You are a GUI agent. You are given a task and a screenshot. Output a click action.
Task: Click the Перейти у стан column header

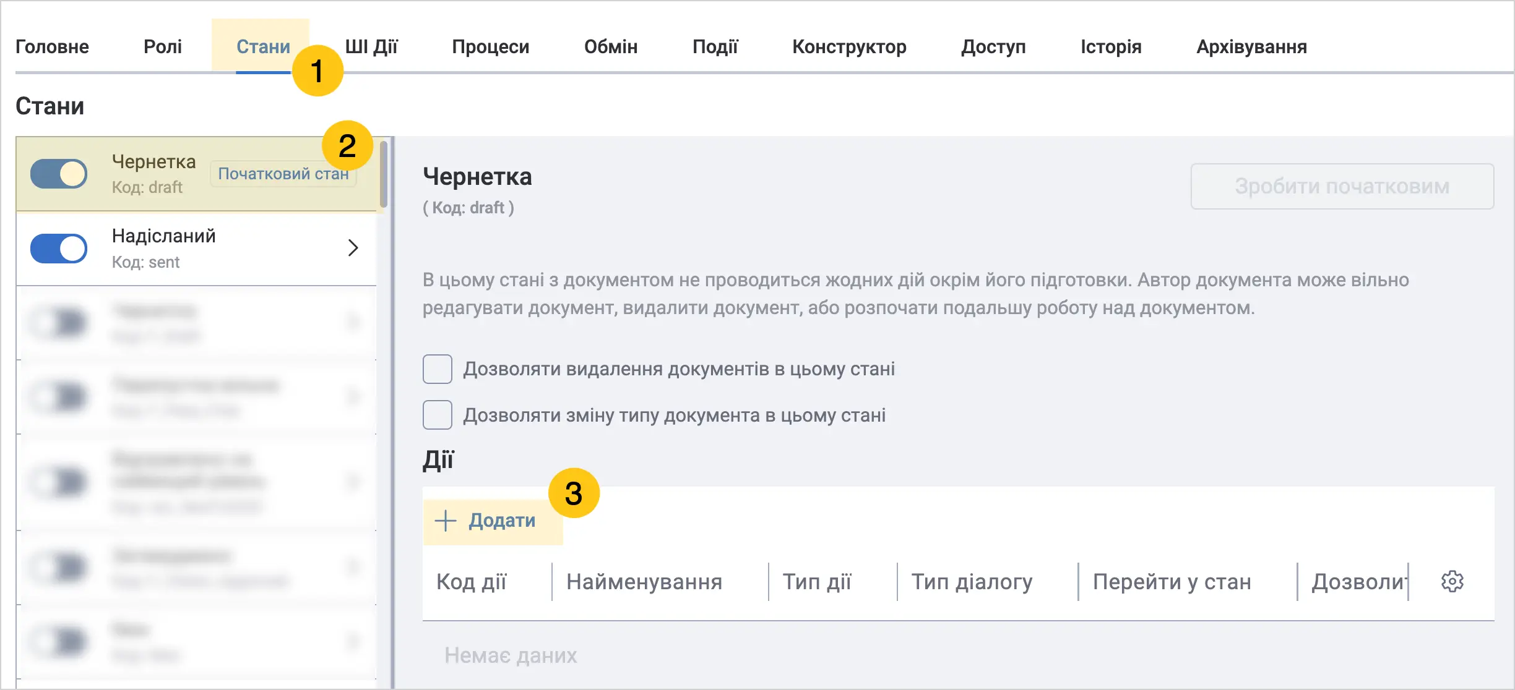point(1172,582)
